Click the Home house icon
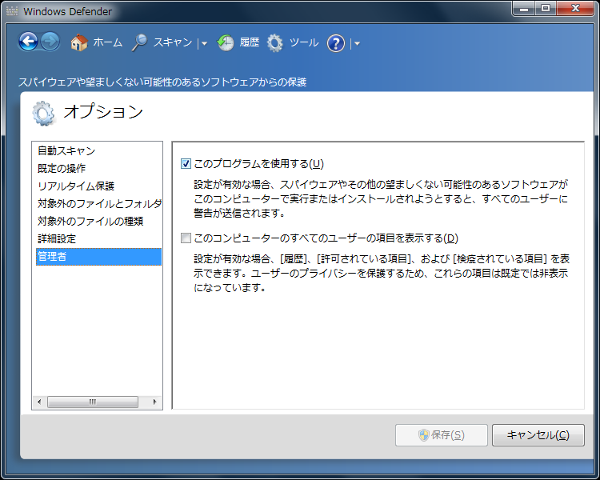600x480 pixels. tap(78, 43)
